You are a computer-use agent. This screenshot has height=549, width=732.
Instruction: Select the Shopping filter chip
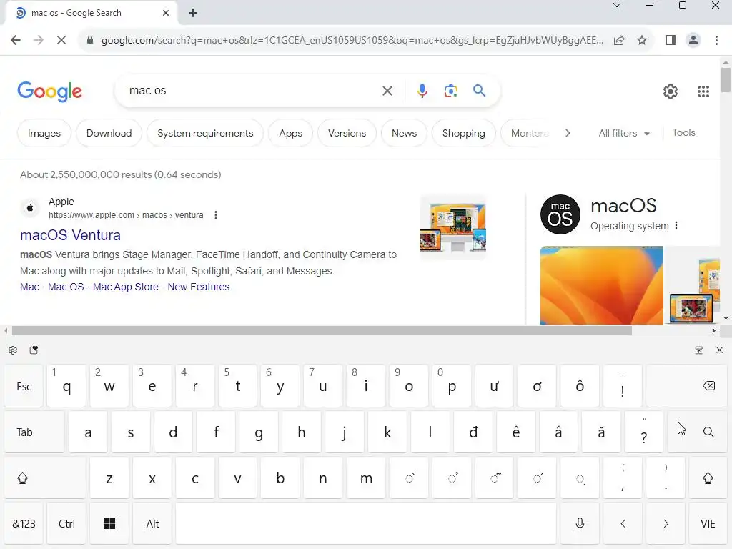pyautogui.click(x=463, y=133)
